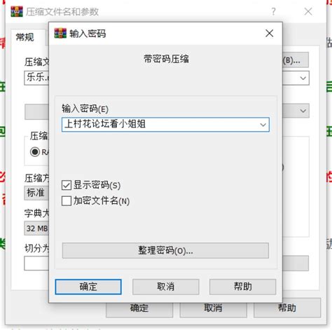332x330 pixels.
Task: Enable 加密文件名 checkbox
Action: click(67, 201)
